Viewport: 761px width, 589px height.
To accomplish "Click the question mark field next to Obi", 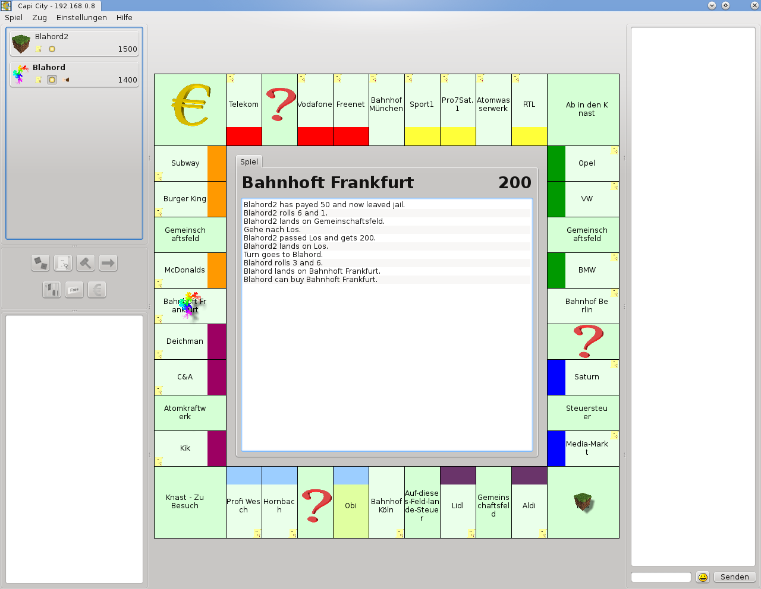I will pyautogui.click(x=315, y=502).
